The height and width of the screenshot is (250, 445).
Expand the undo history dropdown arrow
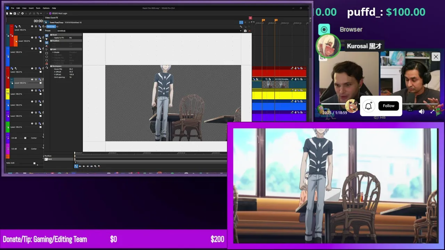click(x=41, y=13)
